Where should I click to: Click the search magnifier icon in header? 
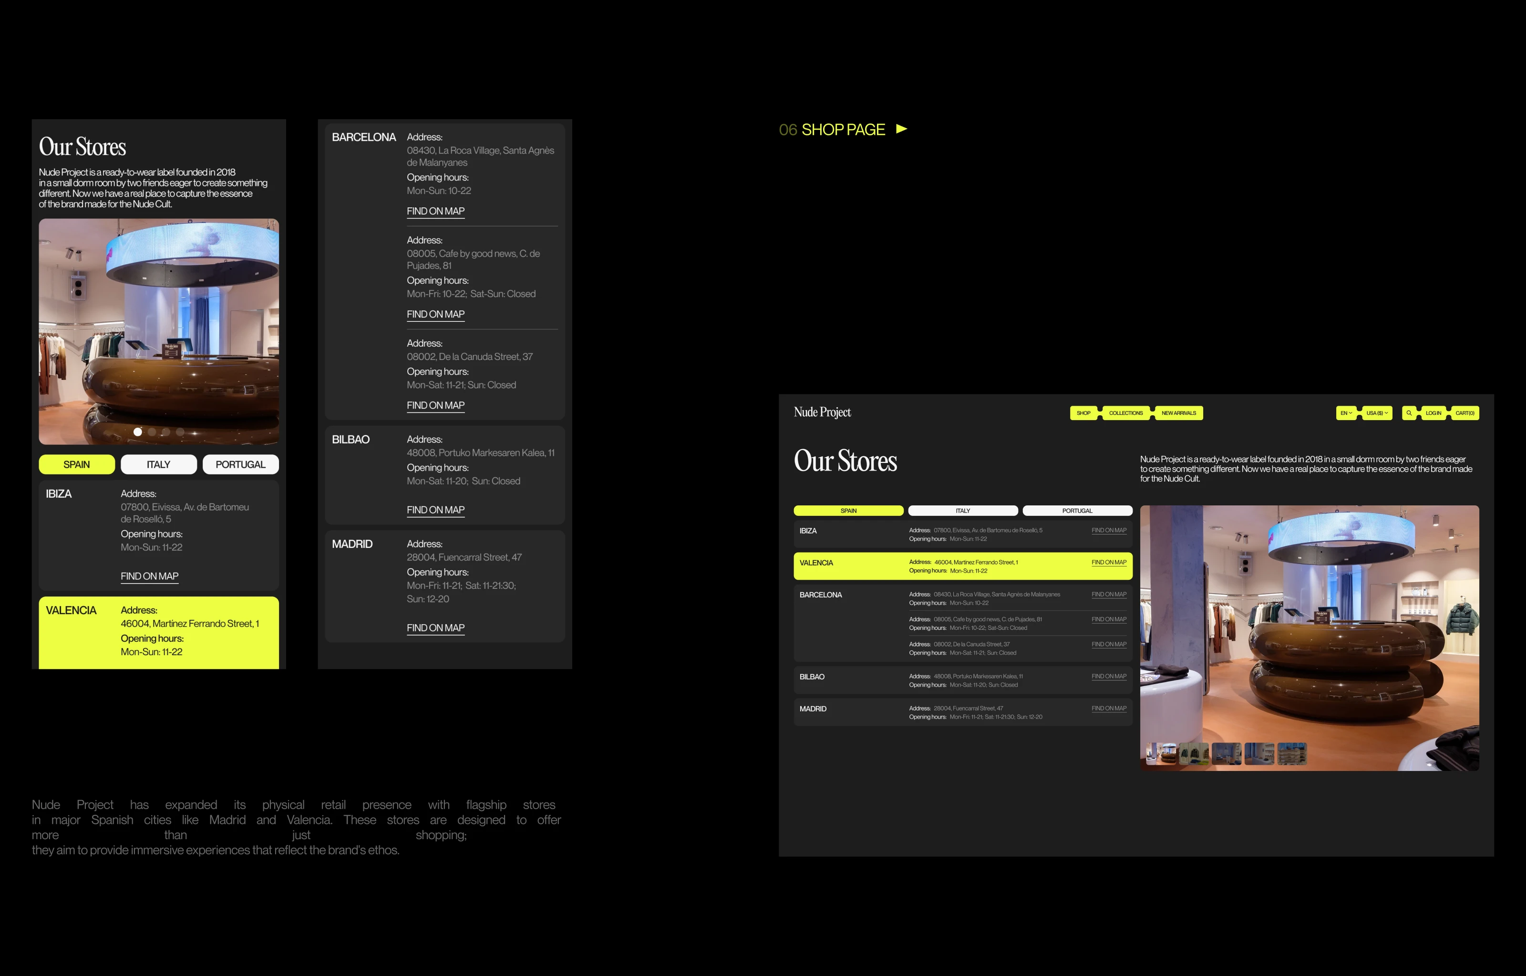click(x=1409, y=413)
